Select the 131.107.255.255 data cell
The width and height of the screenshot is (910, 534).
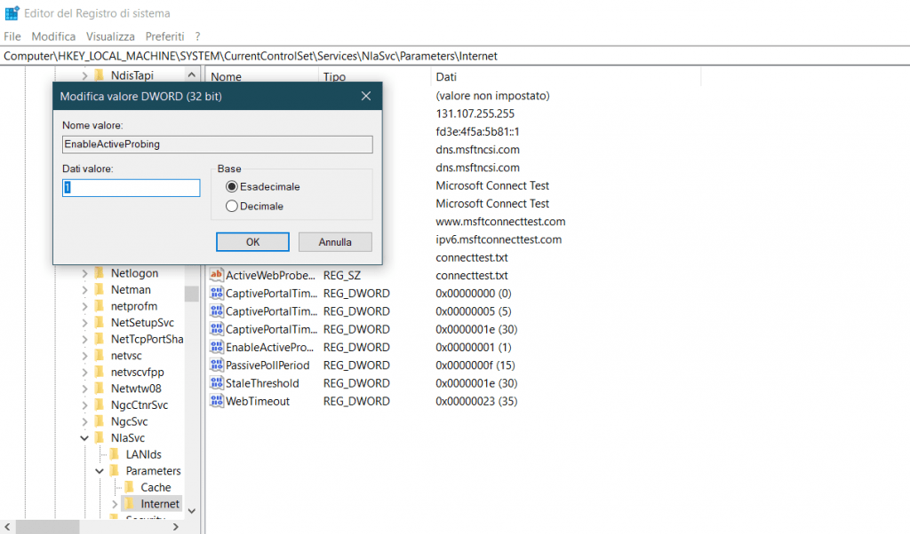click(475, 114)
